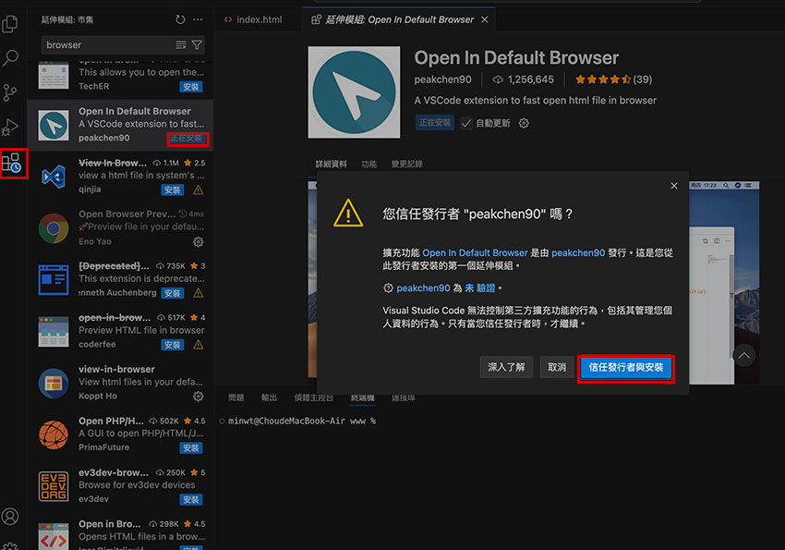785x550 pixels.
Task: Open Source Control view
Action: tap(10, 92)
